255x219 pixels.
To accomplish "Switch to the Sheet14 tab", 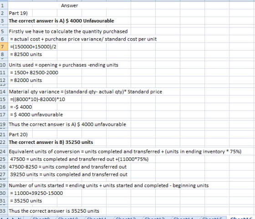I will click(x=184, y=218).
